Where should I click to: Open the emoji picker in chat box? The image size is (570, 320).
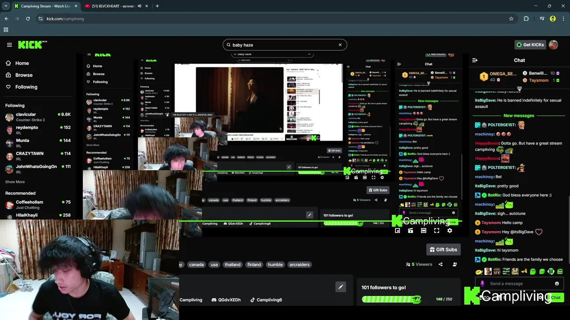[557, 284]
